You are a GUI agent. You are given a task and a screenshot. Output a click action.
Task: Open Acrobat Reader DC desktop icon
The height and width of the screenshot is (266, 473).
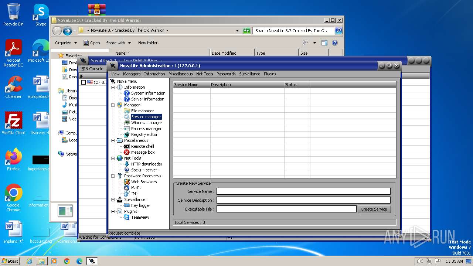(x=13, y=53)
